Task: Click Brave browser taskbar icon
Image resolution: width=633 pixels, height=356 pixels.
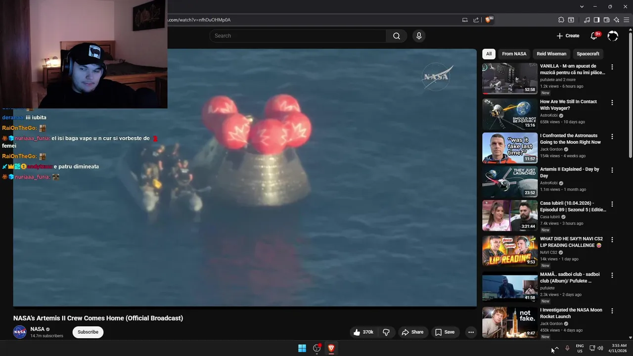Action: point(331,348)
